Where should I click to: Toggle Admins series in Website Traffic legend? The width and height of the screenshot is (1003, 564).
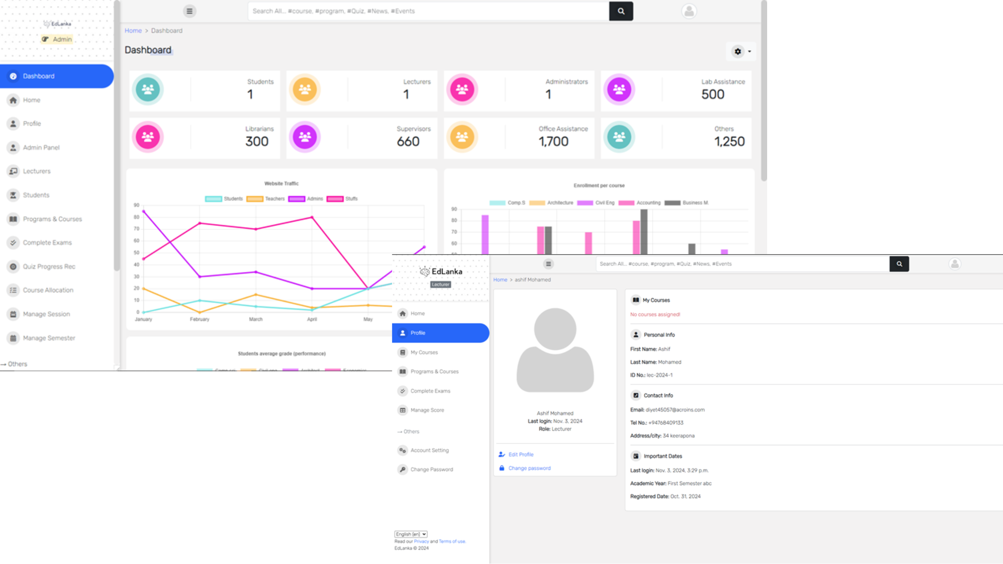click(x=297, y=199)
